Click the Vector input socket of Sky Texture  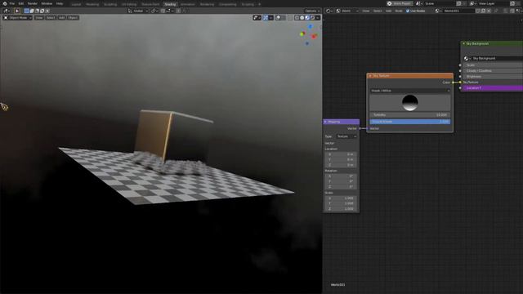(x=367, y=128)
